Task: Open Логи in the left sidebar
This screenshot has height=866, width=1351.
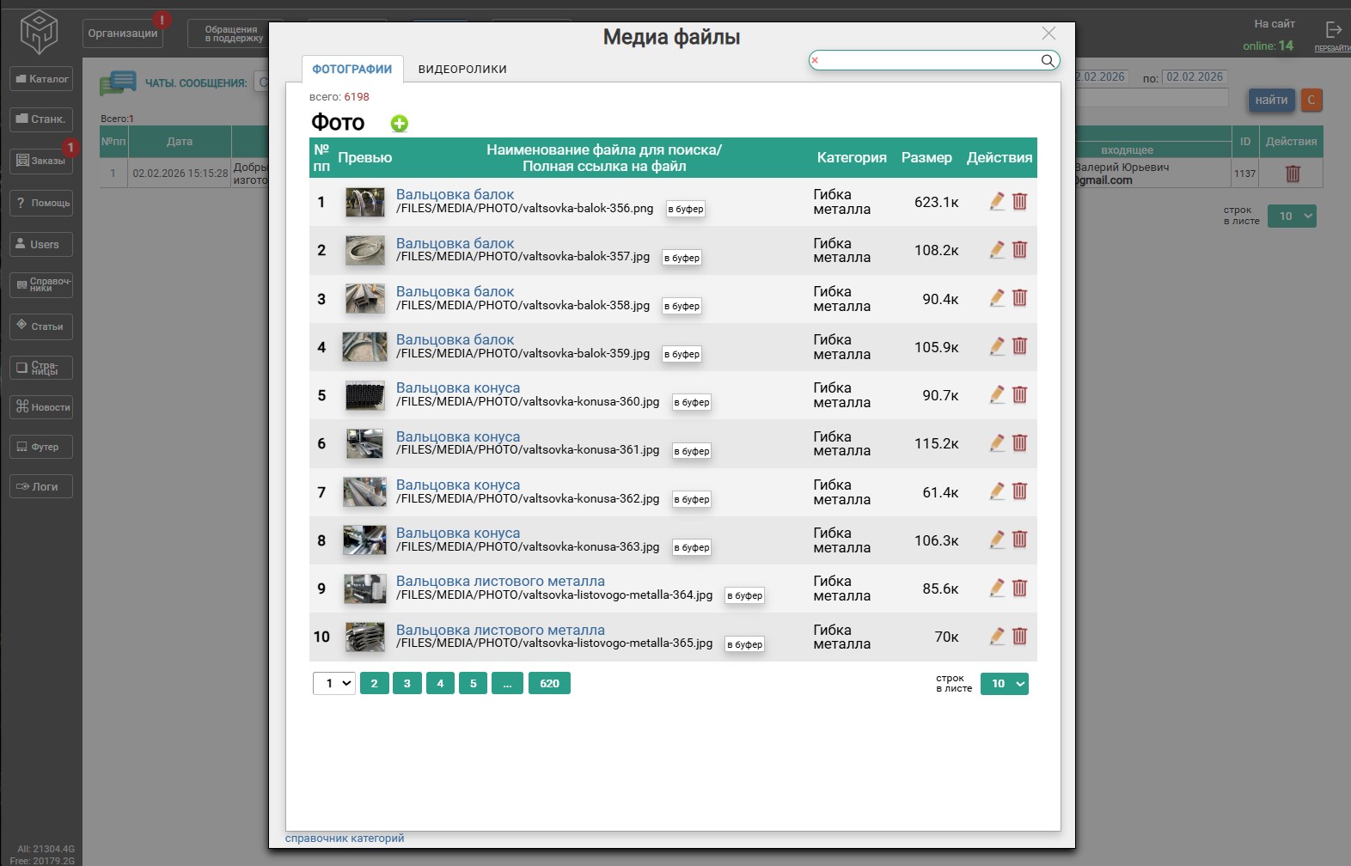Action: 41,486
